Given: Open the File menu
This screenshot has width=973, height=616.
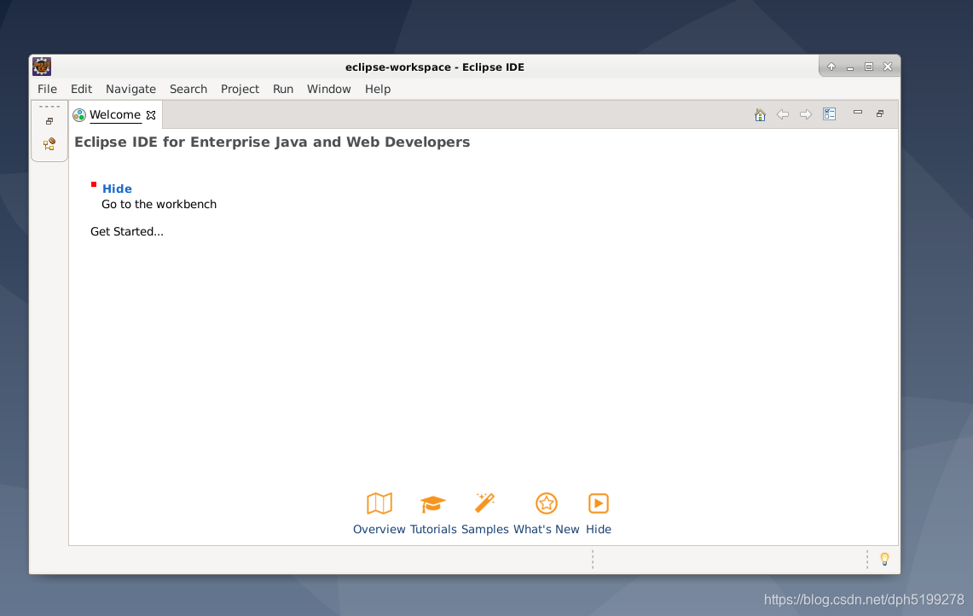Looking at the screenshot, I should tap(47, 89).
